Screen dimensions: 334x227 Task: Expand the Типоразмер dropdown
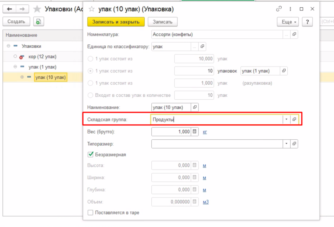point(286,144)
